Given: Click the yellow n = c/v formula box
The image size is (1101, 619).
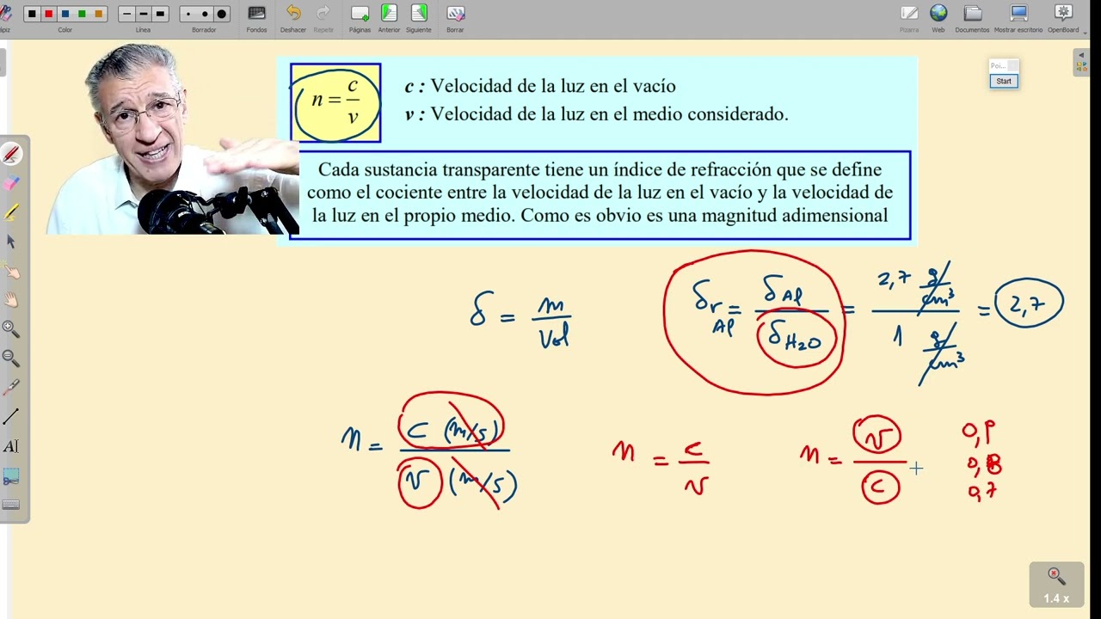Looking at the screenshot, I should click(x=335, y=102).
